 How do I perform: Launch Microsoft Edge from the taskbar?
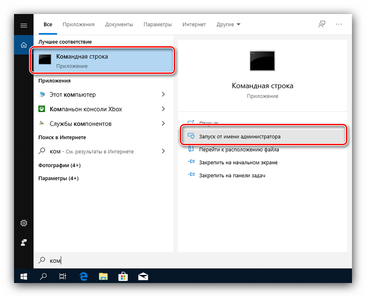click(84, 276)
